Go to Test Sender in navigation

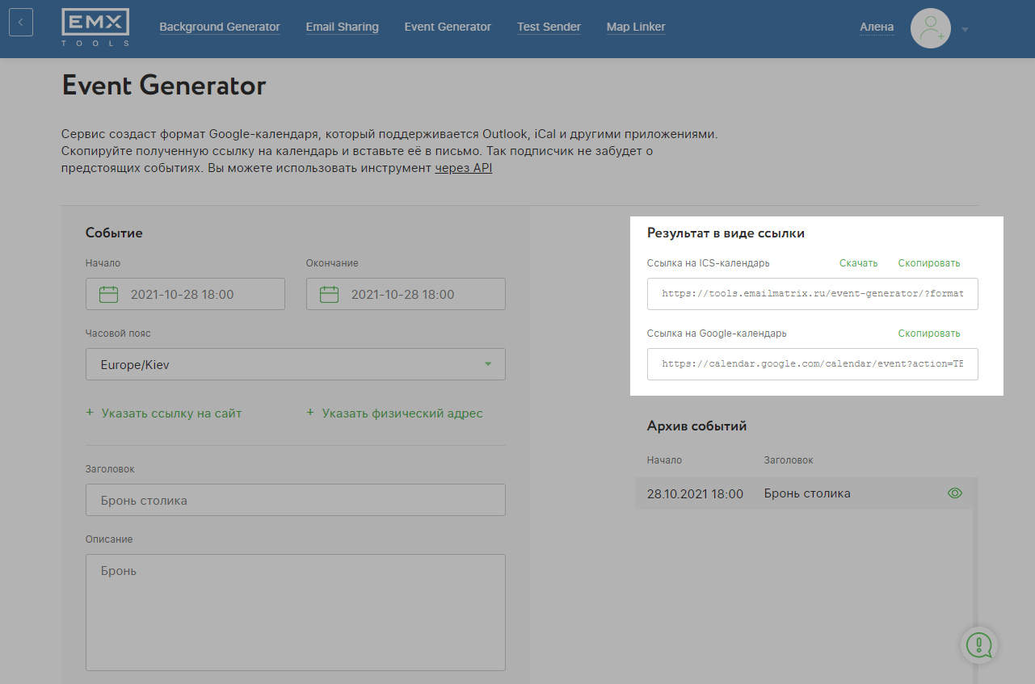click(549, 27)
